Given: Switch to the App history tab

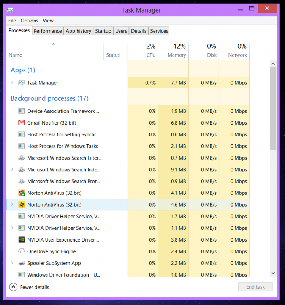Looking at the screenshot, I should [x=78, y=31].
